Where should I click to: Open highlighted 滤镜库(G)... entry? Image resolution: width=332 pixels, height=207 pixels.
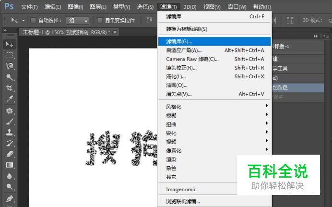point(214,41)
